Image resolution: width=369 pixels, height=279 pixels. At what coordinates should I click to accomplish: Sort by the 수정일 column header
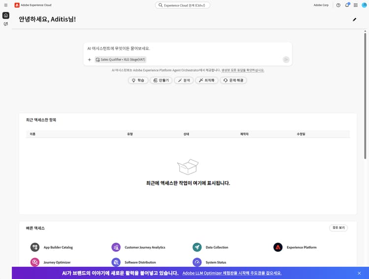tap(301, 134)
